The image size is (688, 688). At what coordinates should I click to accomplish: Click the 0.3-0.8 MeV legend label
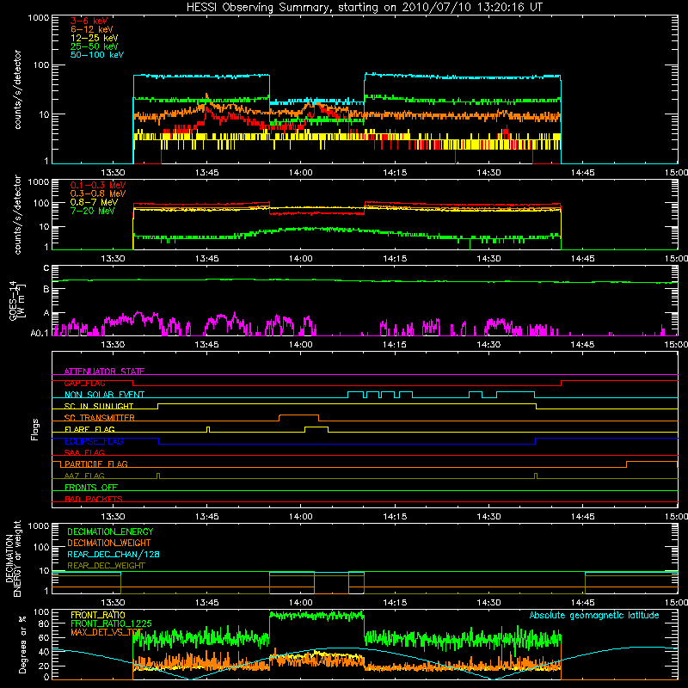pos(98,193)
